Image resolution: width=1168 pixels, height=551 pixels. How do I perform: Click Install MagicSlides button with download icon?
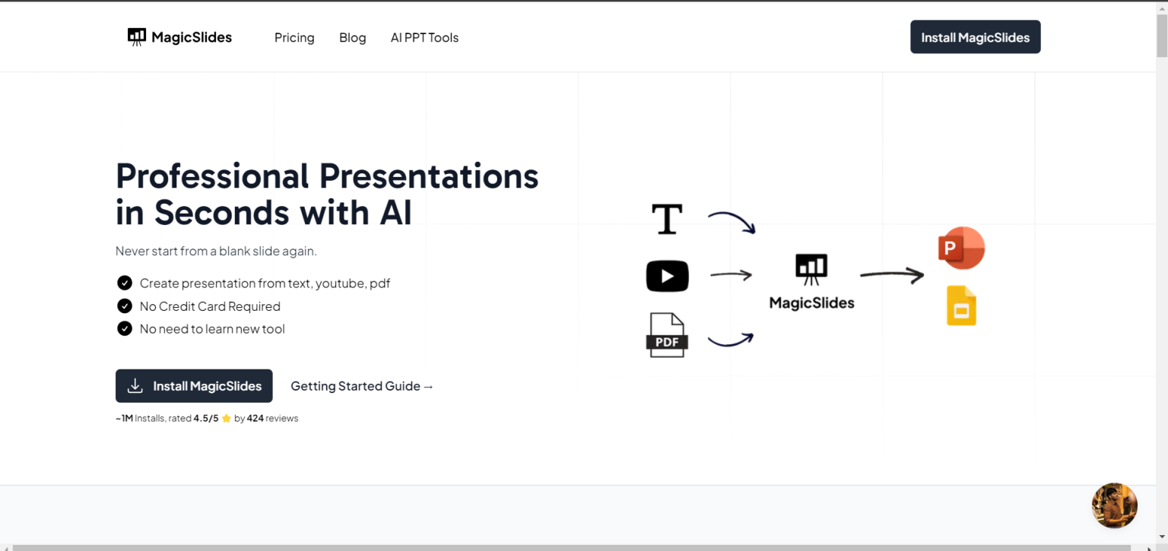point(194,386)
